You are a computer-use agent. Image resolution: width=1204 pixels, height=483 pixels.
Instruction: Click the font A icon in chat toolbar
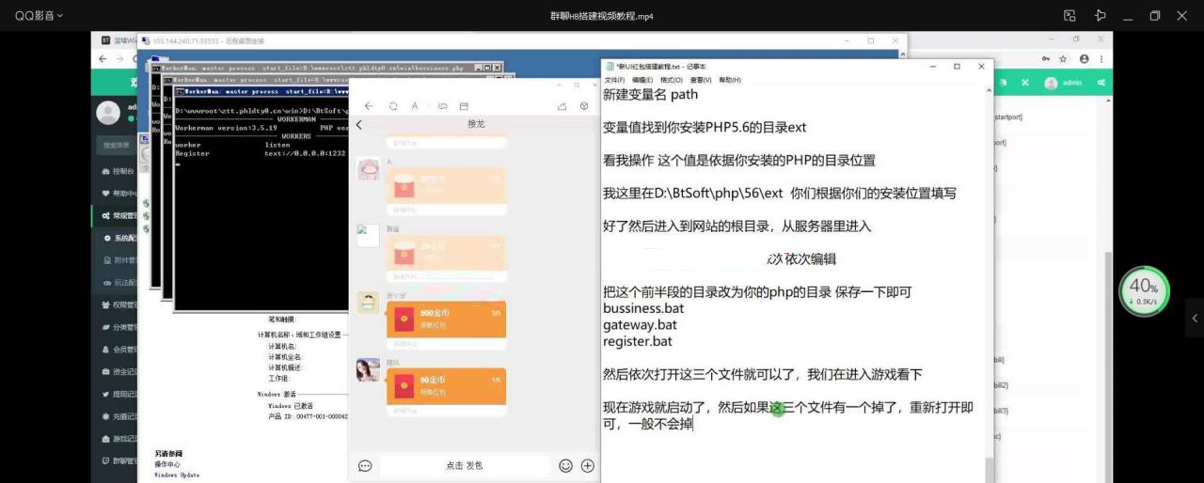point(415,106)
